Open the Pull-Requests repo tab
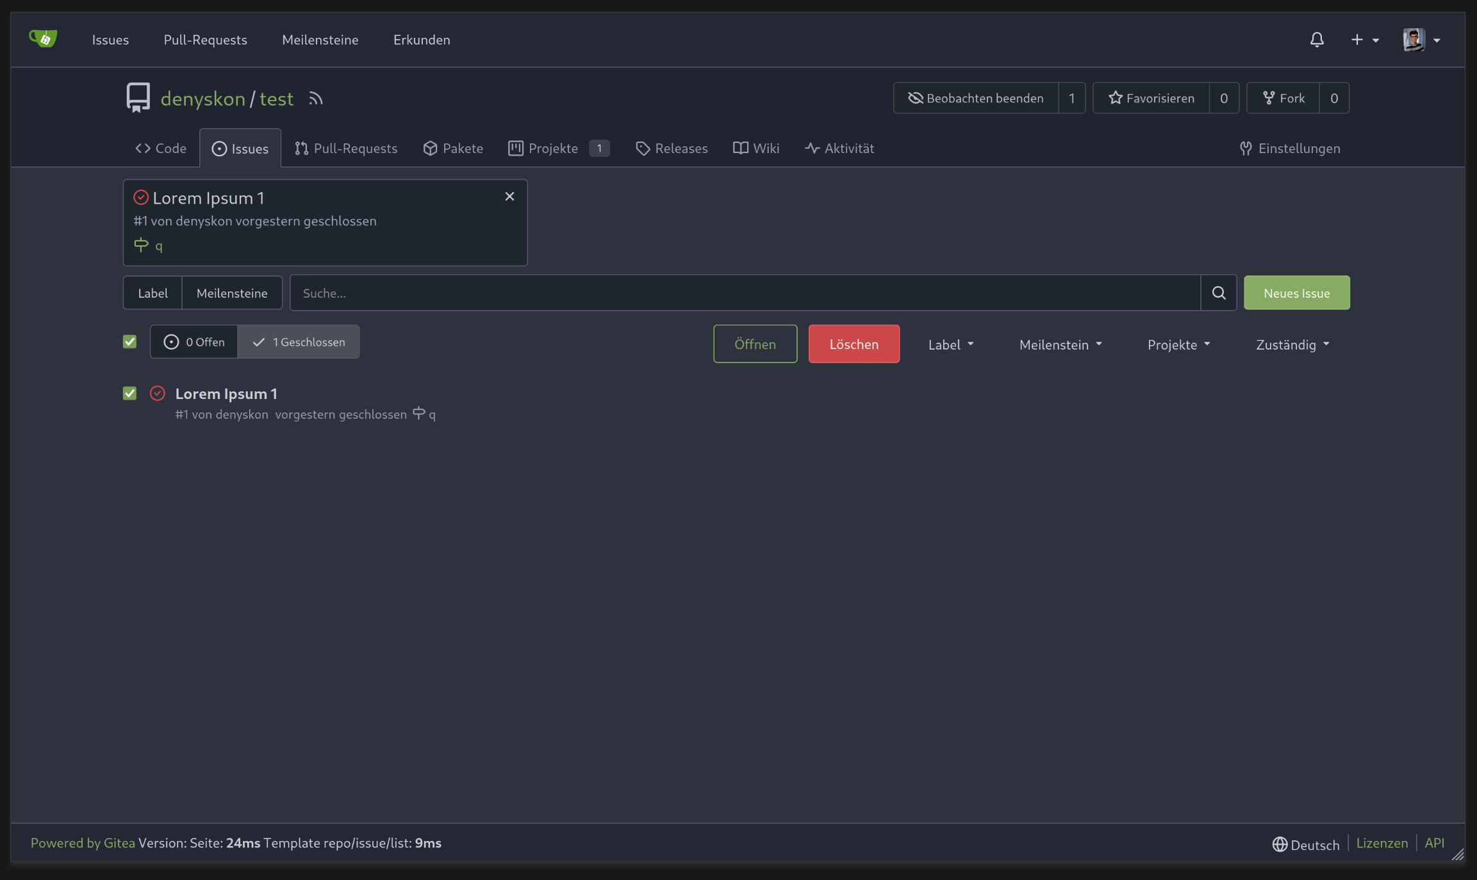This screenshot has height=880, width=1477. coord(346,148)
